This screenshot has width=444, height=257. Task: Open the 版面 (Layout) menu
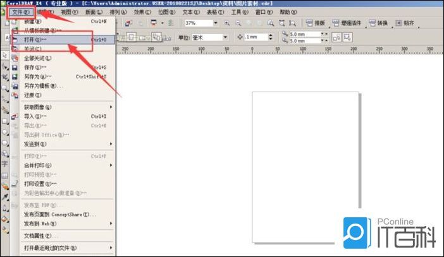94,12
